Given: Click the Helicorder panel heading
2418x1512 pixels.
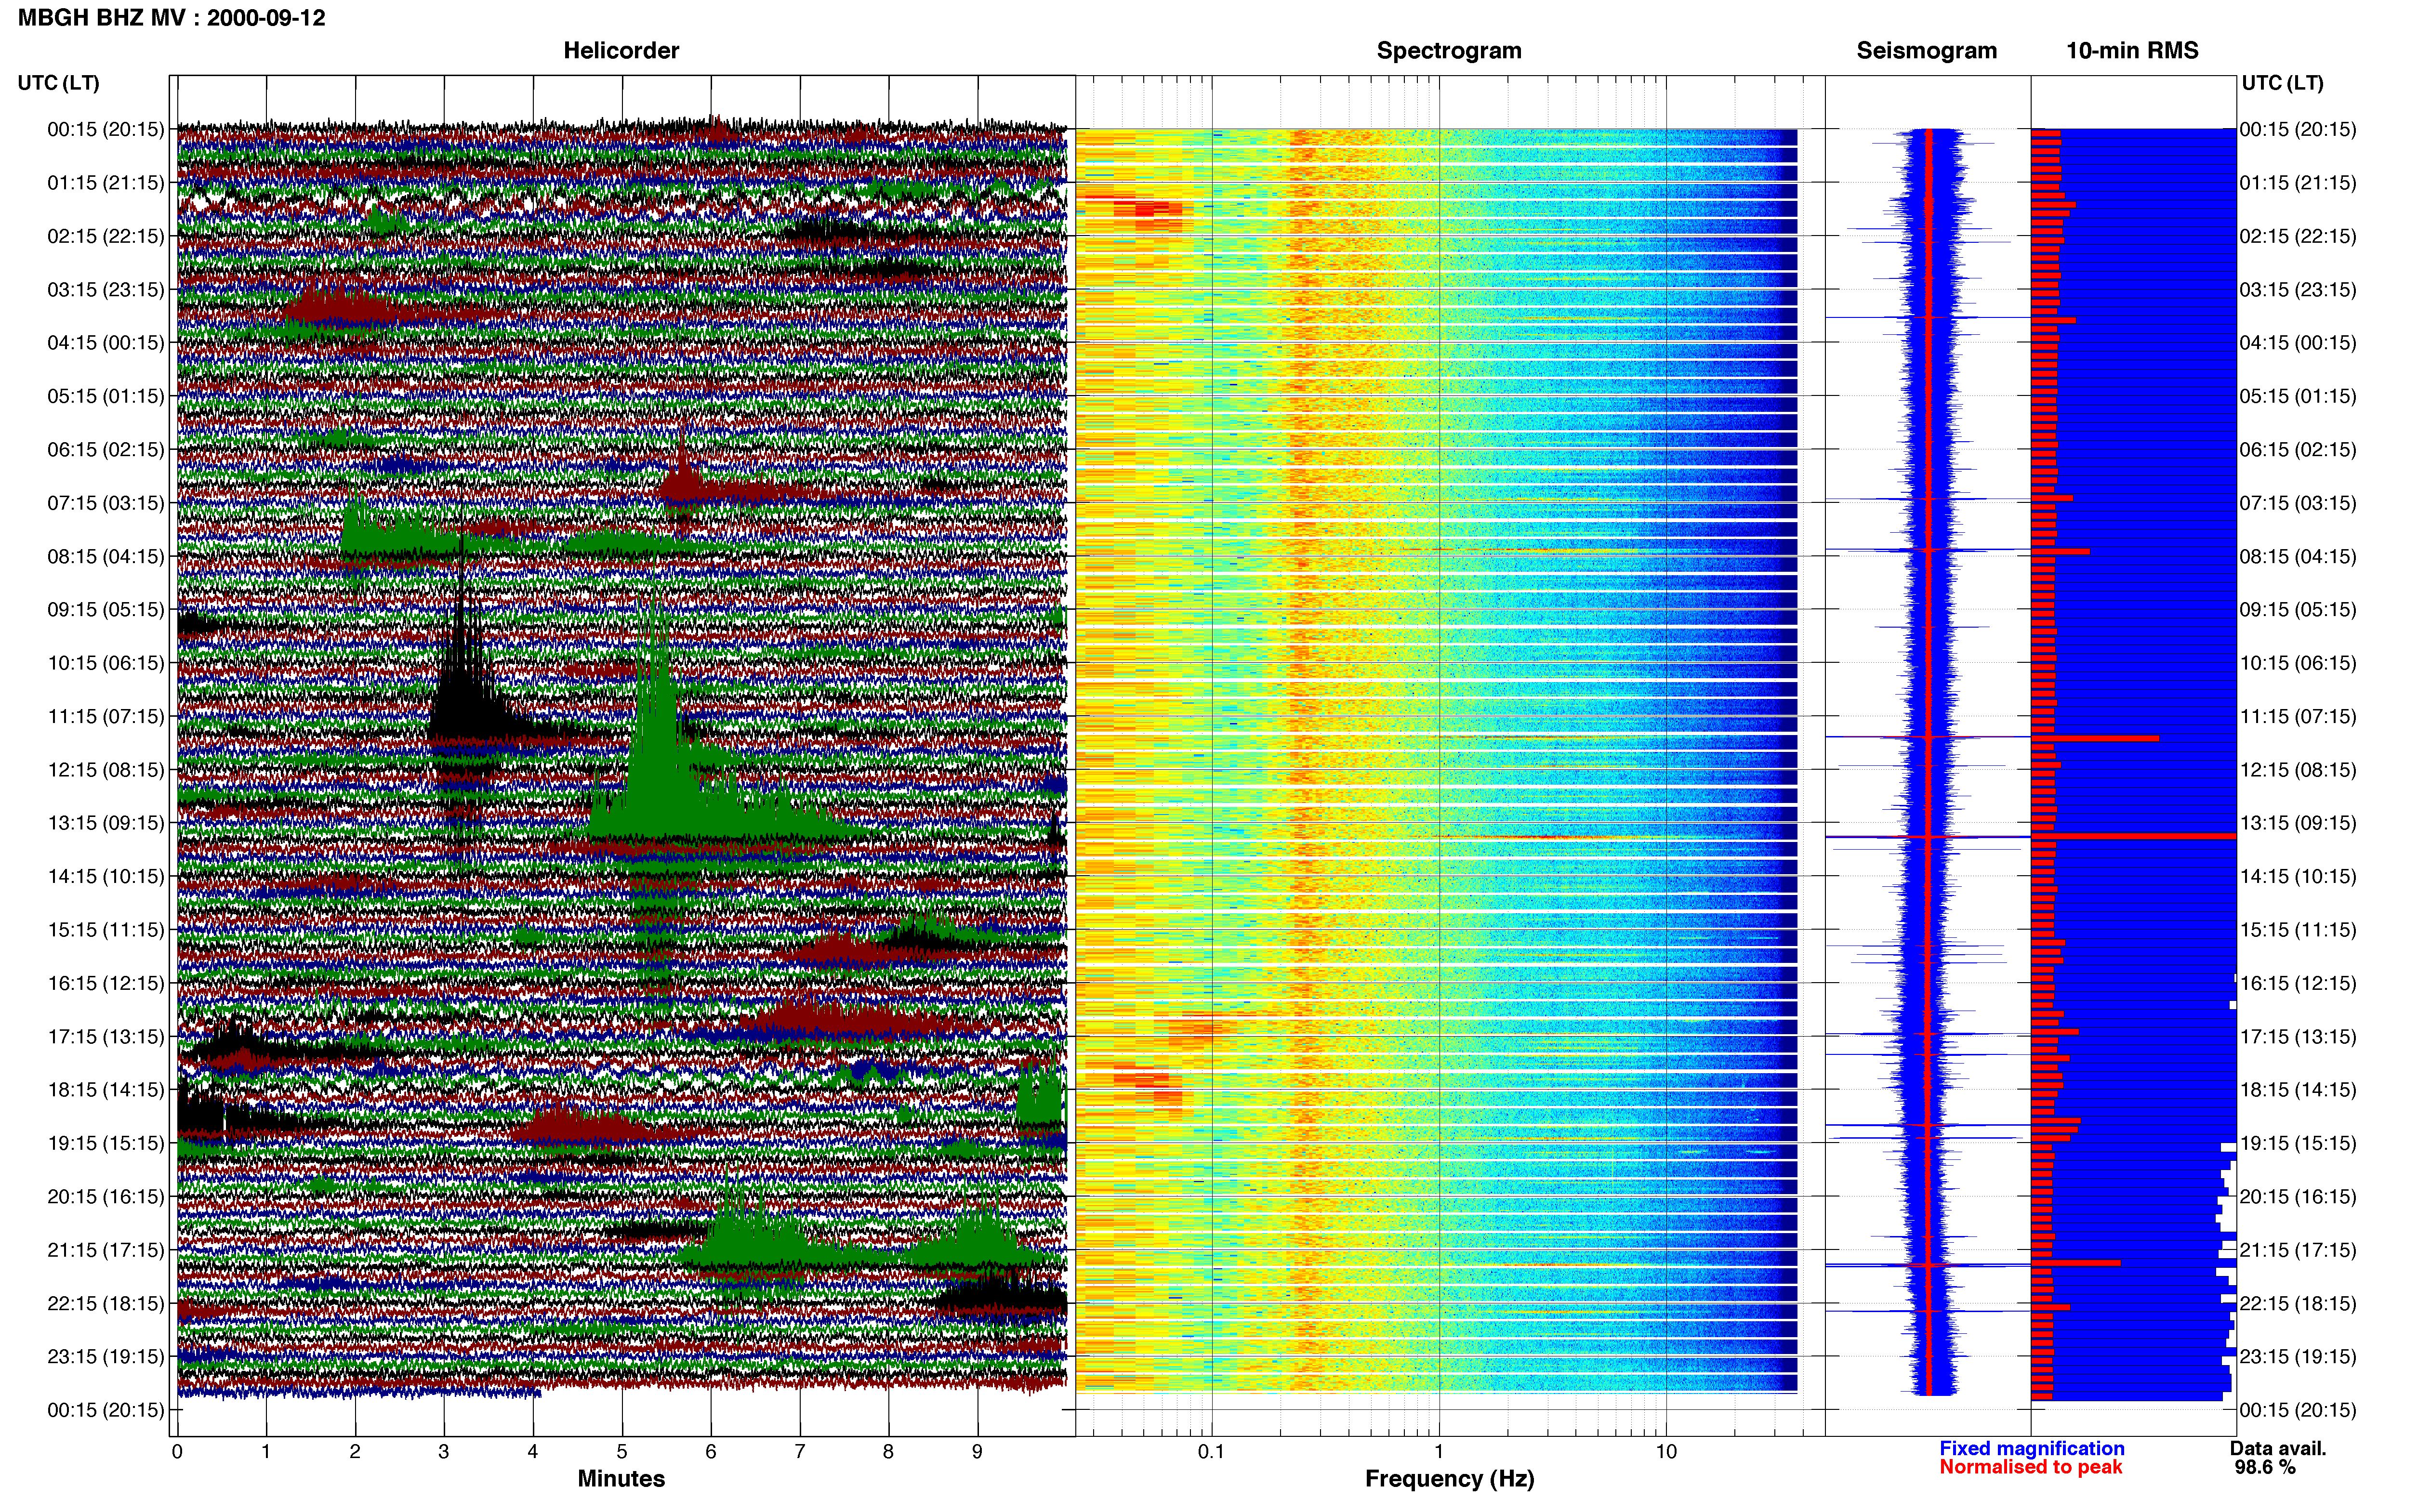Looking at the screenshot, I should (621, 51).
